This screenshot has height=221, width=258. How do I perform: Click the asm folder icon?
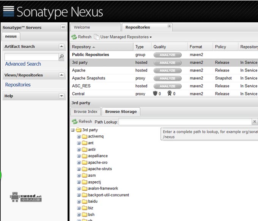tap(85, 175)
